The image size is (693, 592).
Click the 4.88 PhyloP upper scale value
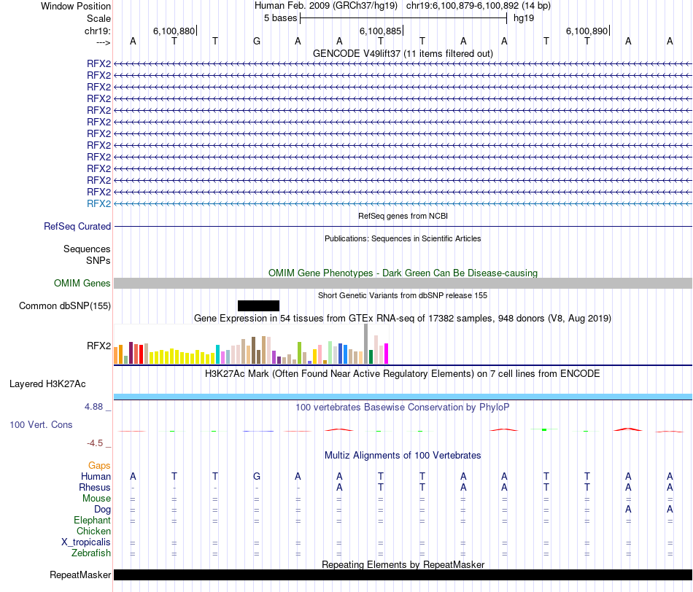coord(93,406)
